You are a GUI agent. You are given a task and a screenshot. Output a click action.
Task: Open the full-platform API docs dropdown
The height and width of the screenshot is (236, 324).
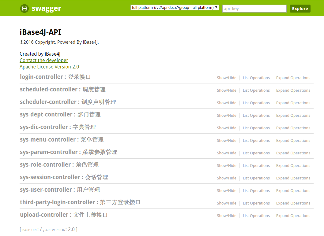(x=175, y=8)
